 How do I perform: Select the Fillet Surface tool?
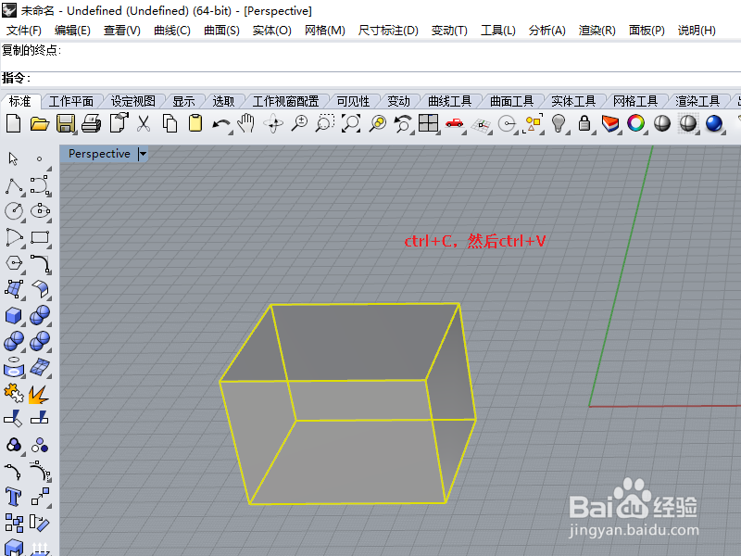(x=41, y=289)
